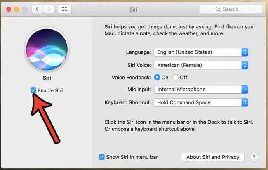
Task: Go forward using the right chevron button
Action: click(49, 9)
